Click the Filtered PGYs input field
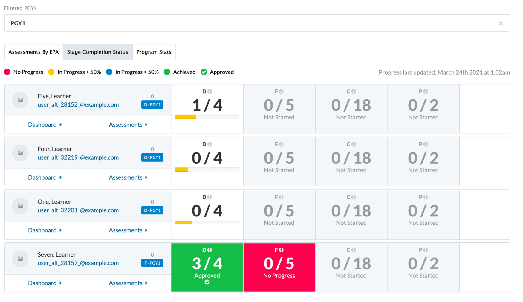The width and height of the screenshot is (523, 302). (x=257, y=23)
